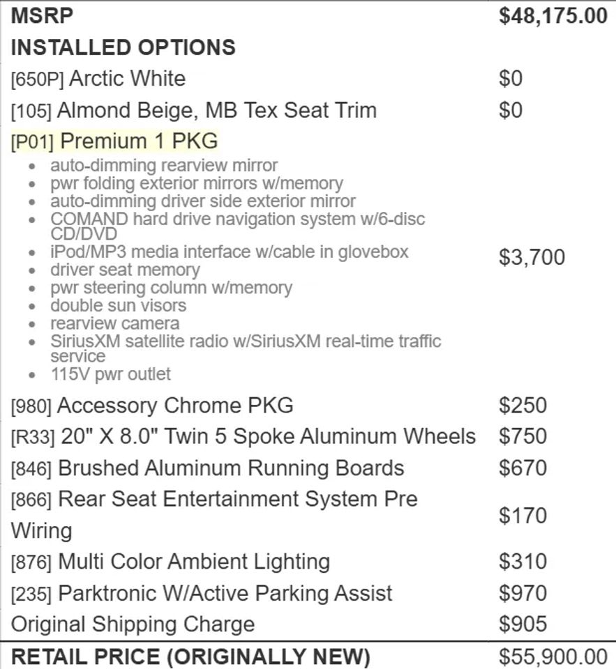The image size is (616, 669).
Task: Click the MSRP heading label
Action: pyautogui.click(x=42, y=16)
